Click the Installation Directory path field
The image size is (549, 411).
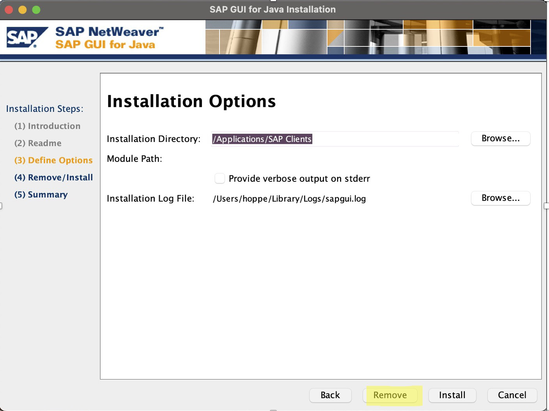[x=335, y=139]
